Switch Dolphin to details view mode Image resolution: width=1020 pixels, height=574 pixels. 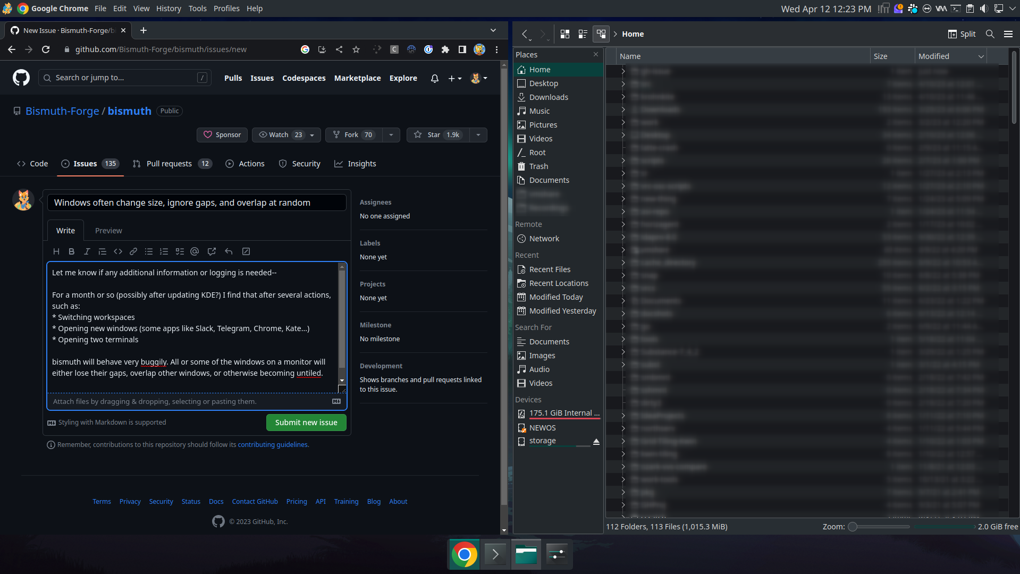coord(601,34)
